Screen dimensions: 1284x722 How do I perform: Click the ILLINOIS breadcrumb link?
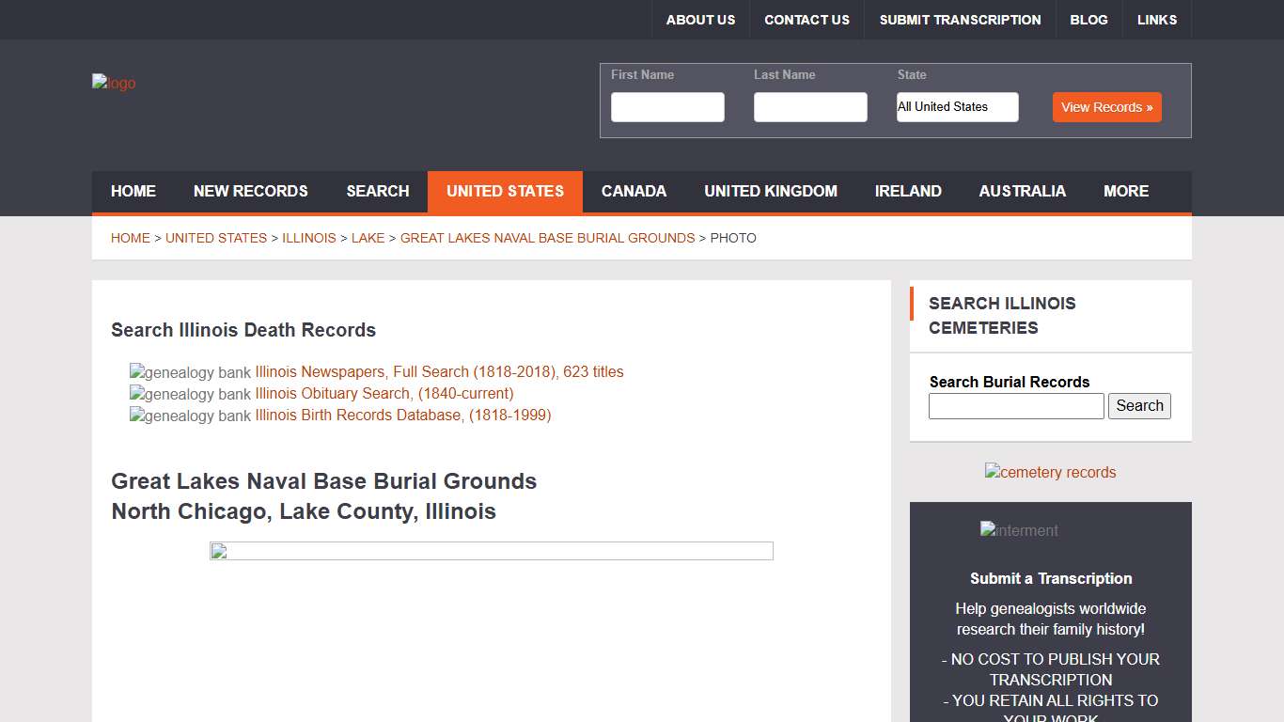(x=309, y=238)
